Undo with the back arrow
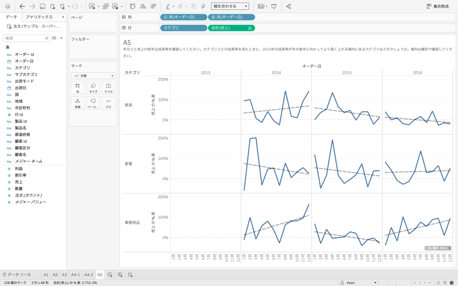The height and width of the screenshot is (286, 458). point(22,6)
